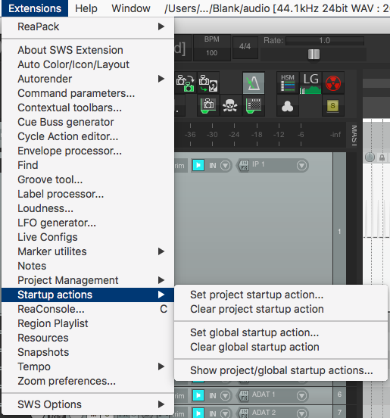This screenshot has width=390, height=418.
Task: Expand the Project Management submenu
Action: (88, 280)
